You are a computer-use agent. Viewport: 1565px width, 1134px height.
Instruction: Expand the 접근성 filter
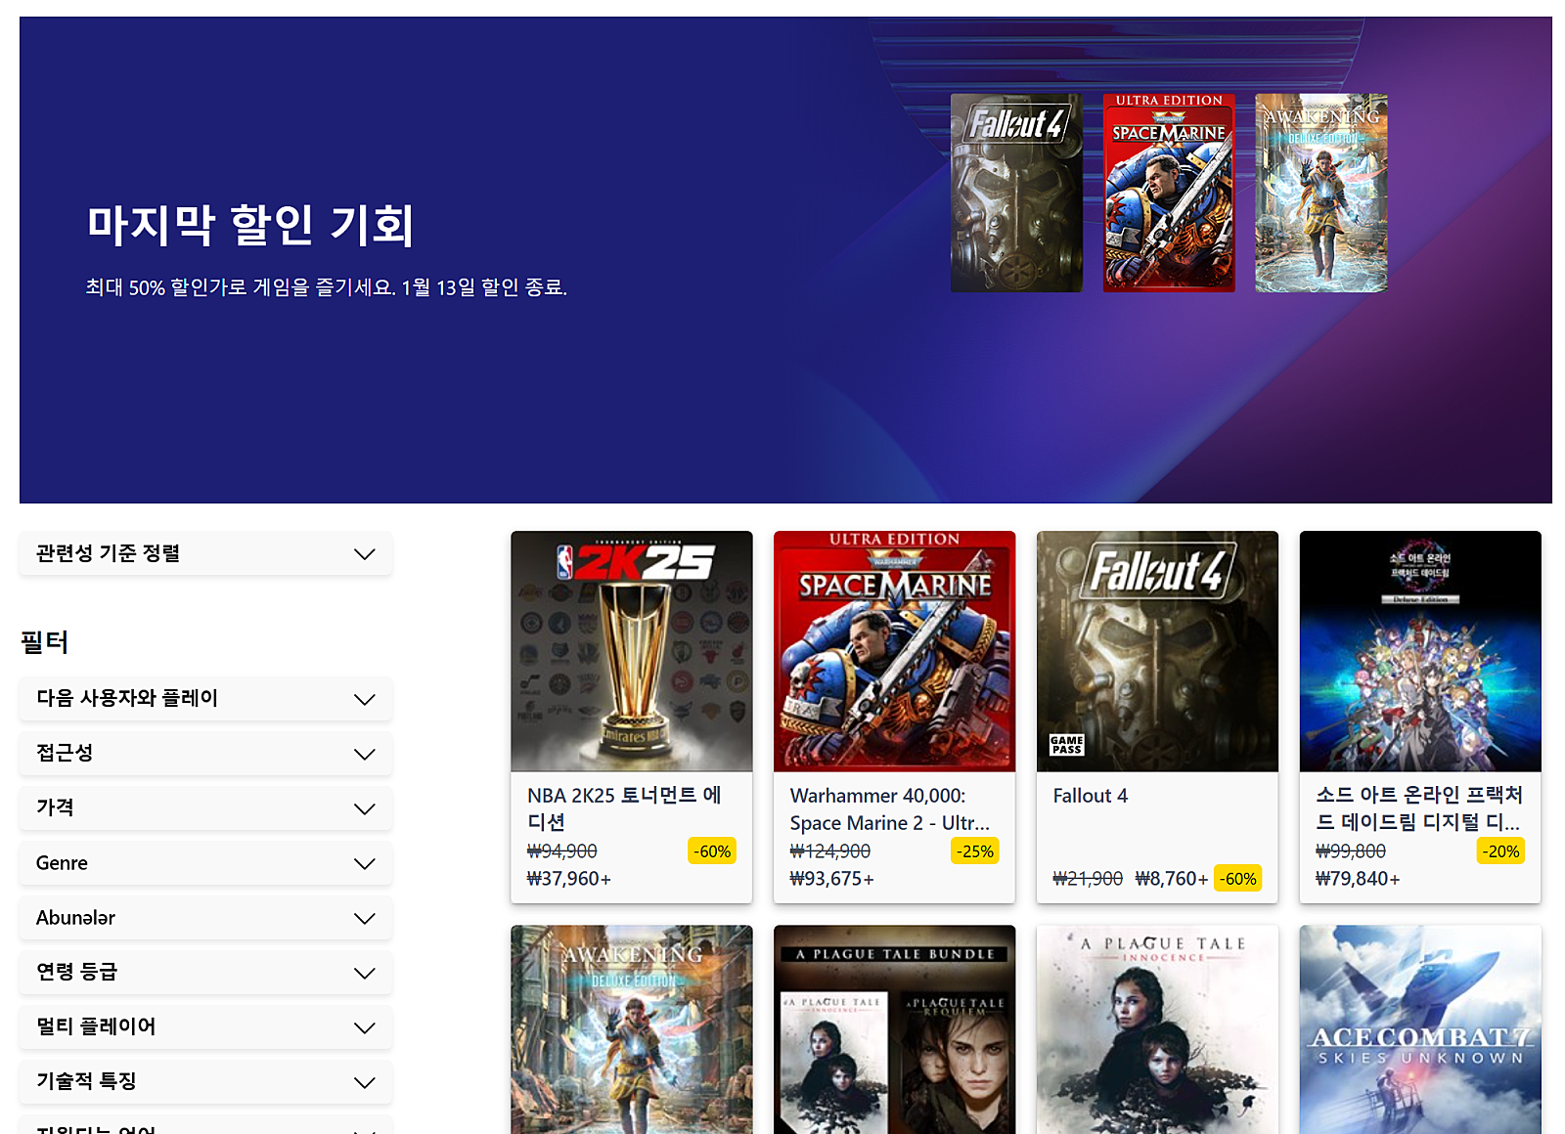tap(205, 754)
